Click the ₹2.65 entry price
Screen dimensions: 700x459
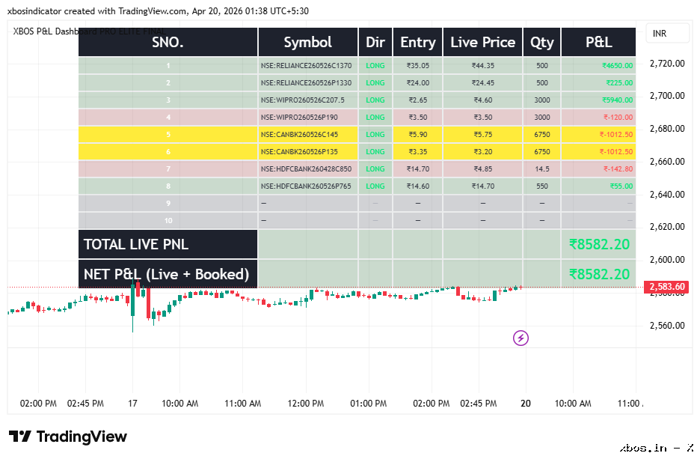[418, 100]
